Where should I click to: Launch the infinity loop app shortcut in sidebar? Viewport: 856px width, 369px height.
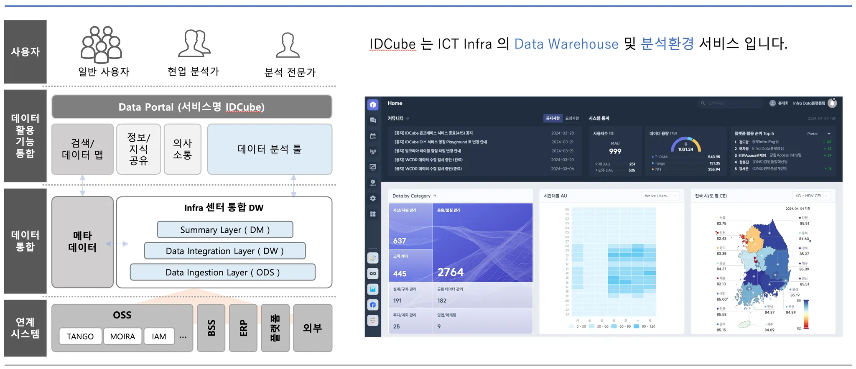373,273
